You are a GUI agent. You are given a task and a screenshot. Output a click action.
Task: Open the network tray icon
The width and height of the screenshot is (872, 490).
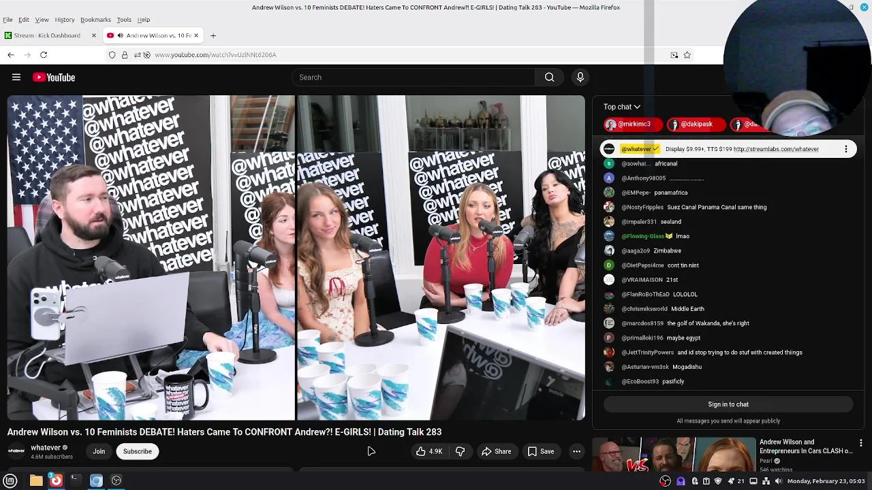(x=766, y=481)
